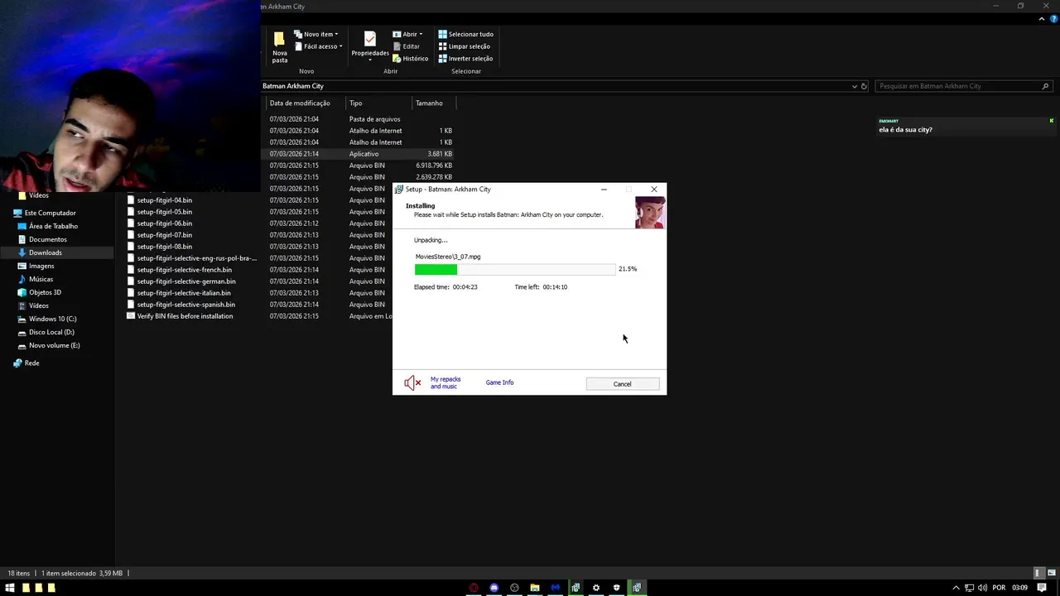Open address bar history dropdown arrow

pyautogui.click(x=855, y=86)
